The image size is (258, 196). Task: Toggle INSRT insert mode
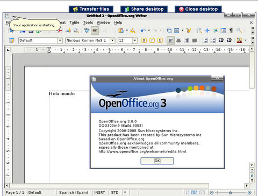[99, 193]
